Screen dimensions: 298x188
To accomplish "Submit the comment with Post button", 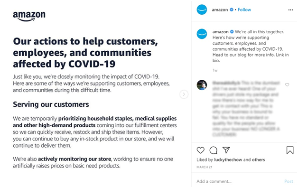I will coord(289,181).
